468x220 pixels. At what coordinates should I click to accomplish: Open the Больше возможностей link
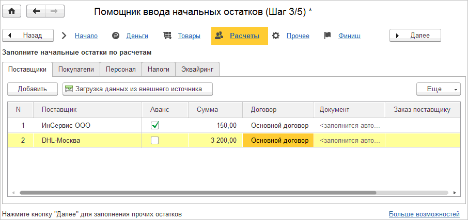click(x=424, y=214)
